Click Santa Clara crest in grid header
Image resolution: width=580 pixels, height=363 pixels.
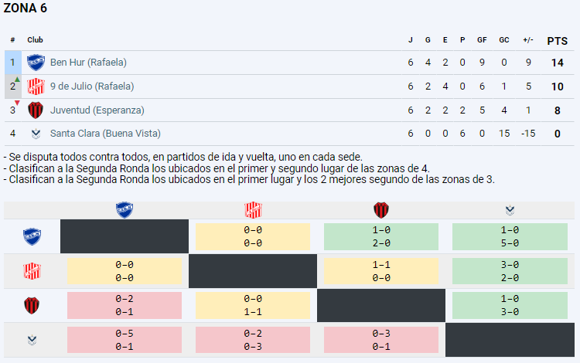tap(510, 210)
